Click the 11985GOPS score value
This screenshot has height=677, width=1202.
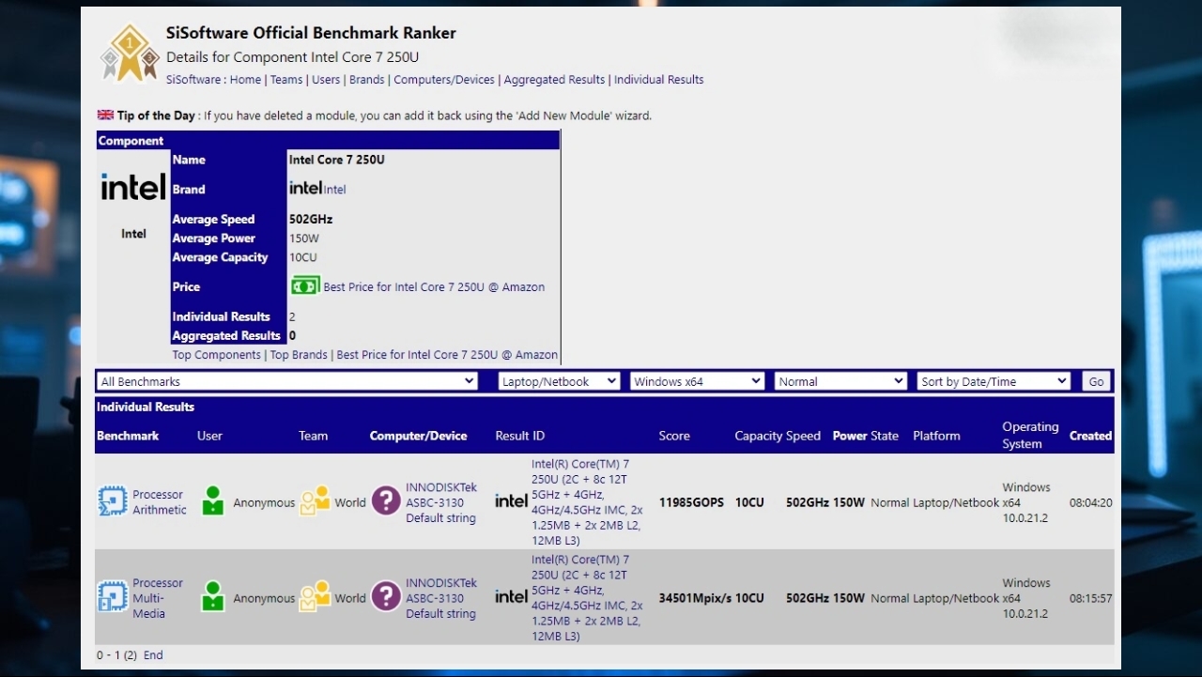pyautogui.click(x=691, y=502)
